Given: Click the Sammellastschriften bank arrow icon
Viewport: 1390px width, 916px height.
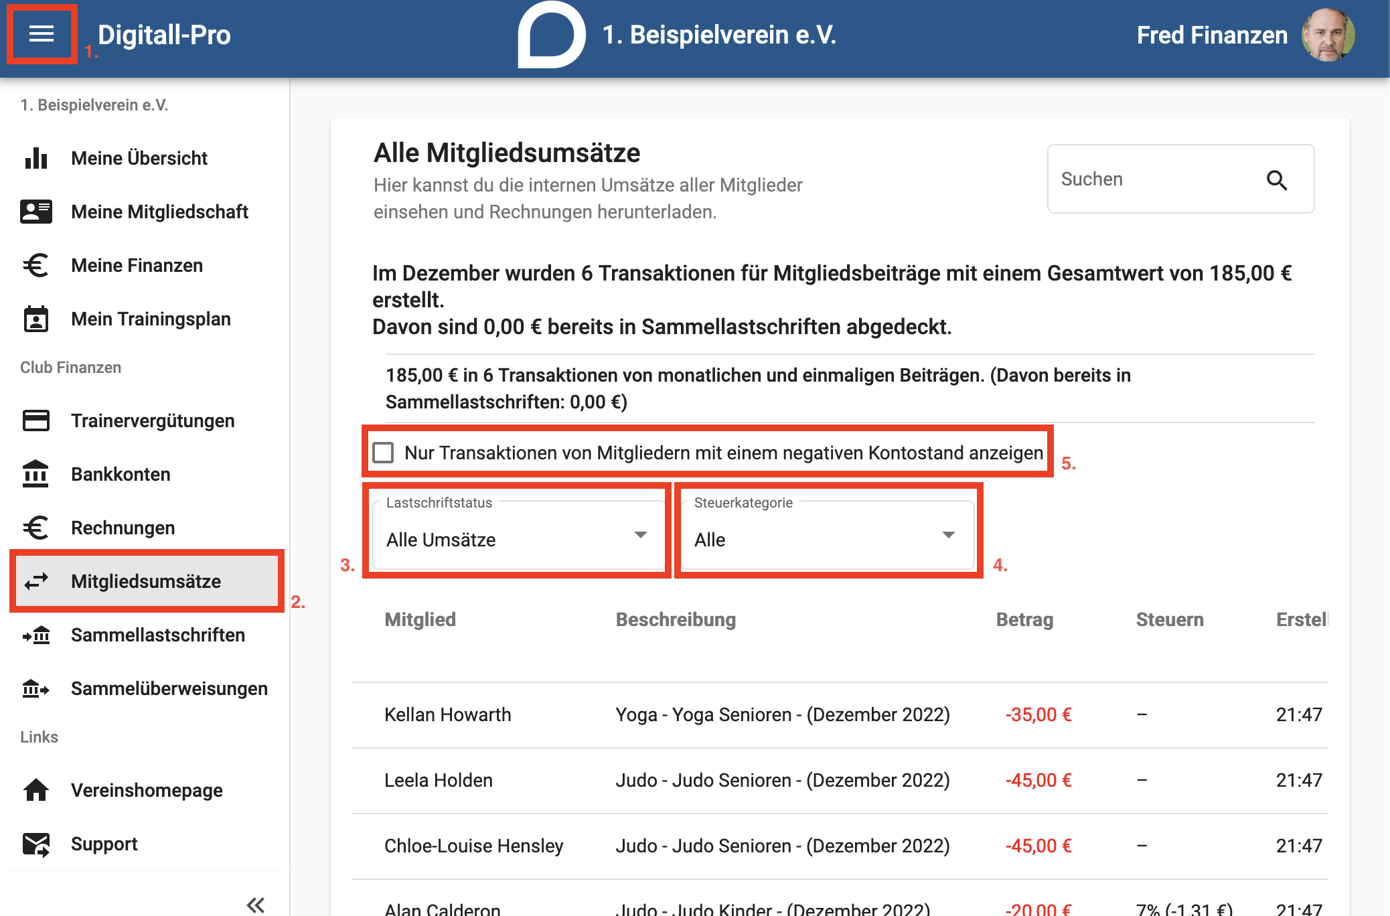Looking at the screenshot, I should (x=36, y=635).
